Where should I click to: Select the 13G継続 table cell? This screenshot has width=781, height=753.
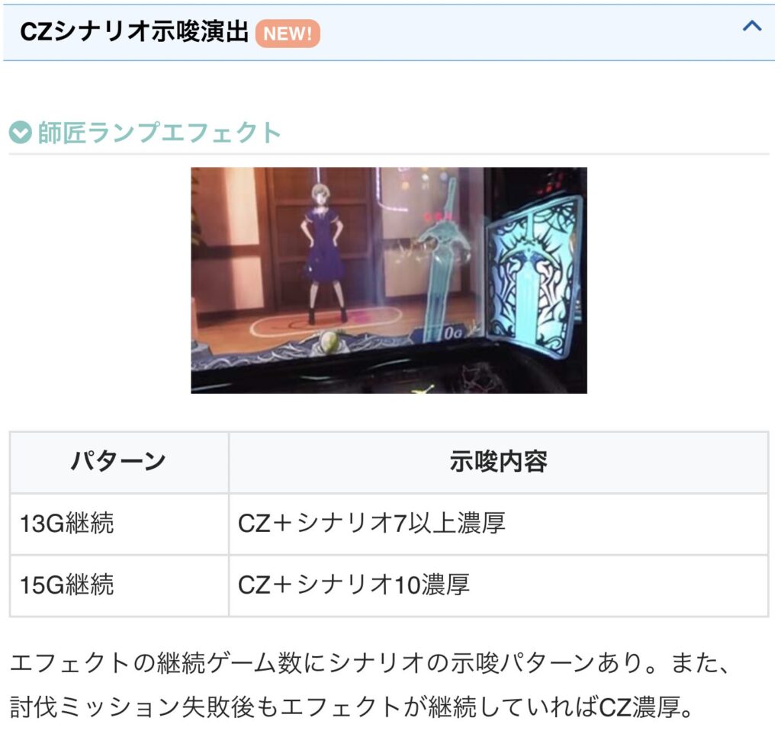(x=119, y=524)
